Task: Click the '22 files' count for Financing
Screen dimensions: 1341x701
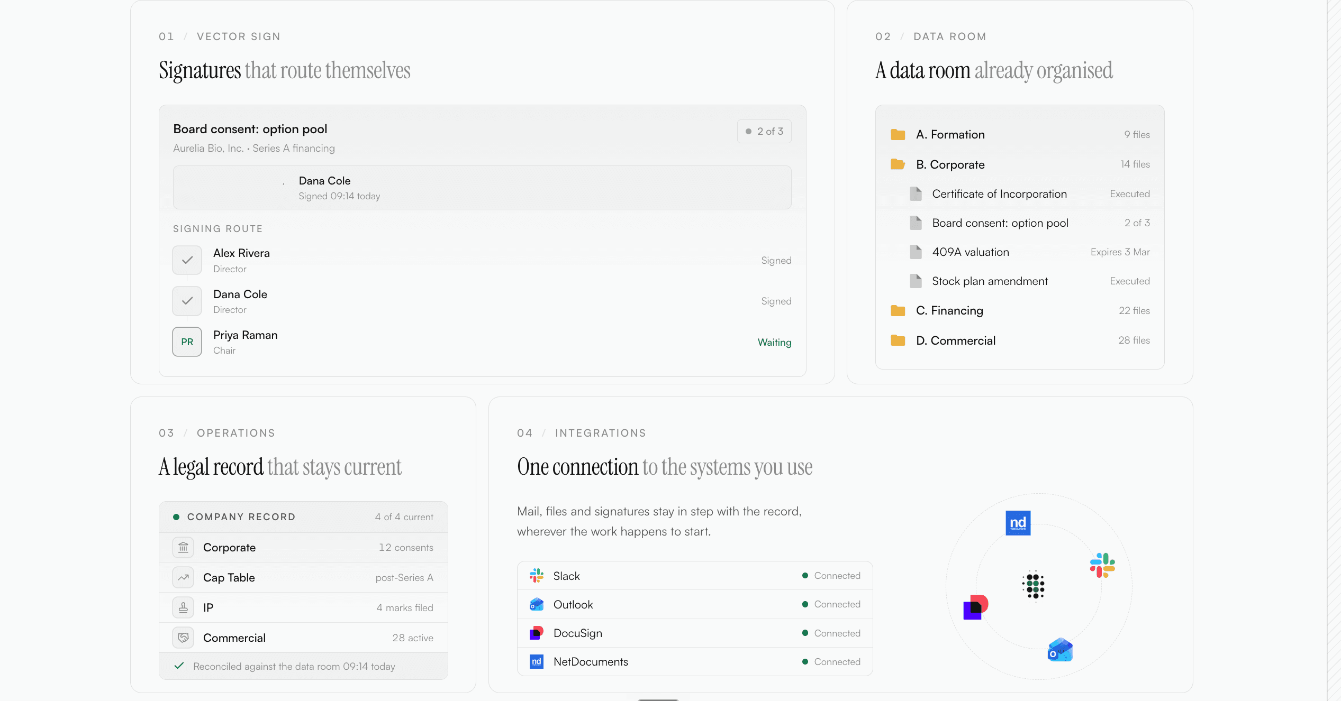Action: click(x=1134, y=311)
